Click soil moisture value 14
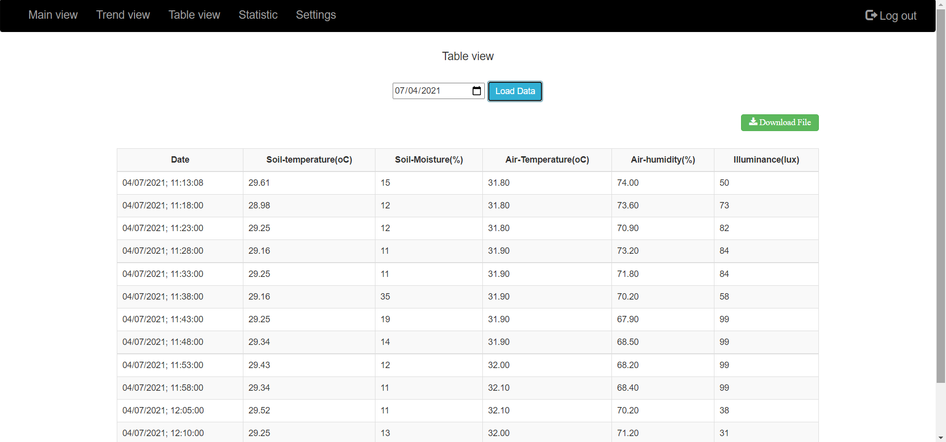Viewport: 946px width, 442px height. click(385, 342)
